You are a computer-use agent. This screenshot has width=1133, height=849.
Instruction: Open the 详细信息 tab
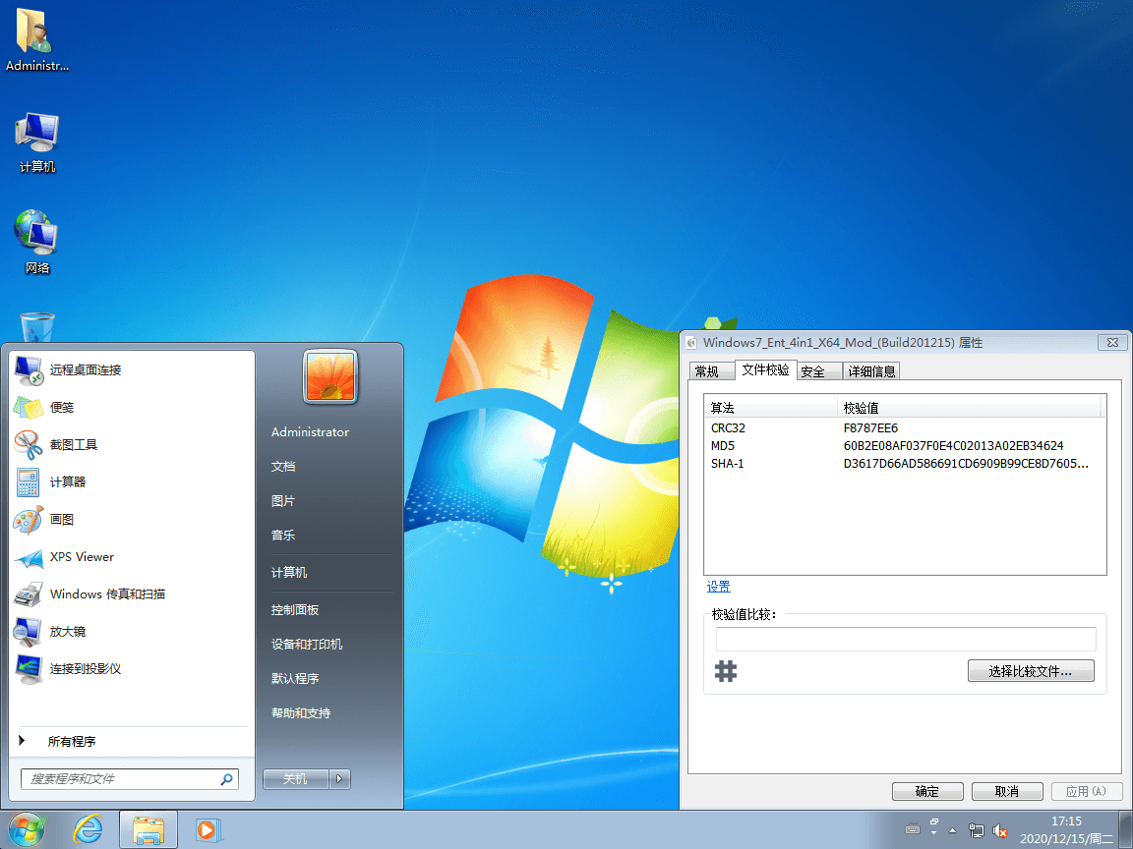click(x=871, y=370)
